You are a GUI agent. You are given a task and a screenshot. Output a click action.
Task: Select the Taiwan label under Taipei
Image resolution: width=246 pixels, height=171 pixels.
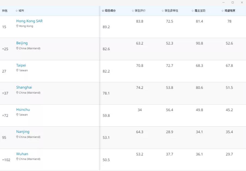(23, 70)
